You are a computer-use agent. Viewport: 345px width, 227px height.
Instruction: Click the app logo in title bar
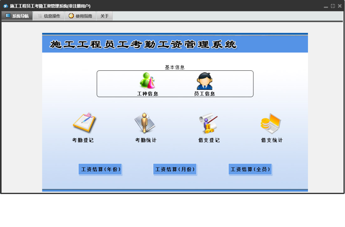click(6, 6)
